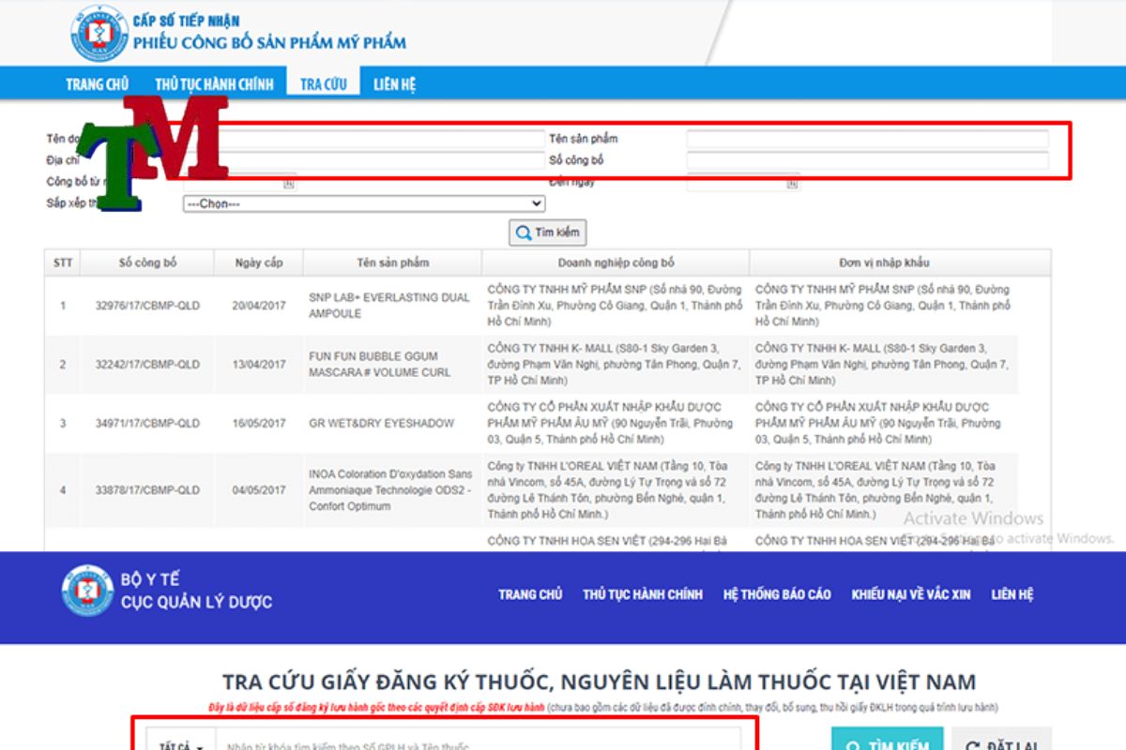Open the ---Chọn--- sort order dropdown
The image size is (1126, 750).
point(363,203)
